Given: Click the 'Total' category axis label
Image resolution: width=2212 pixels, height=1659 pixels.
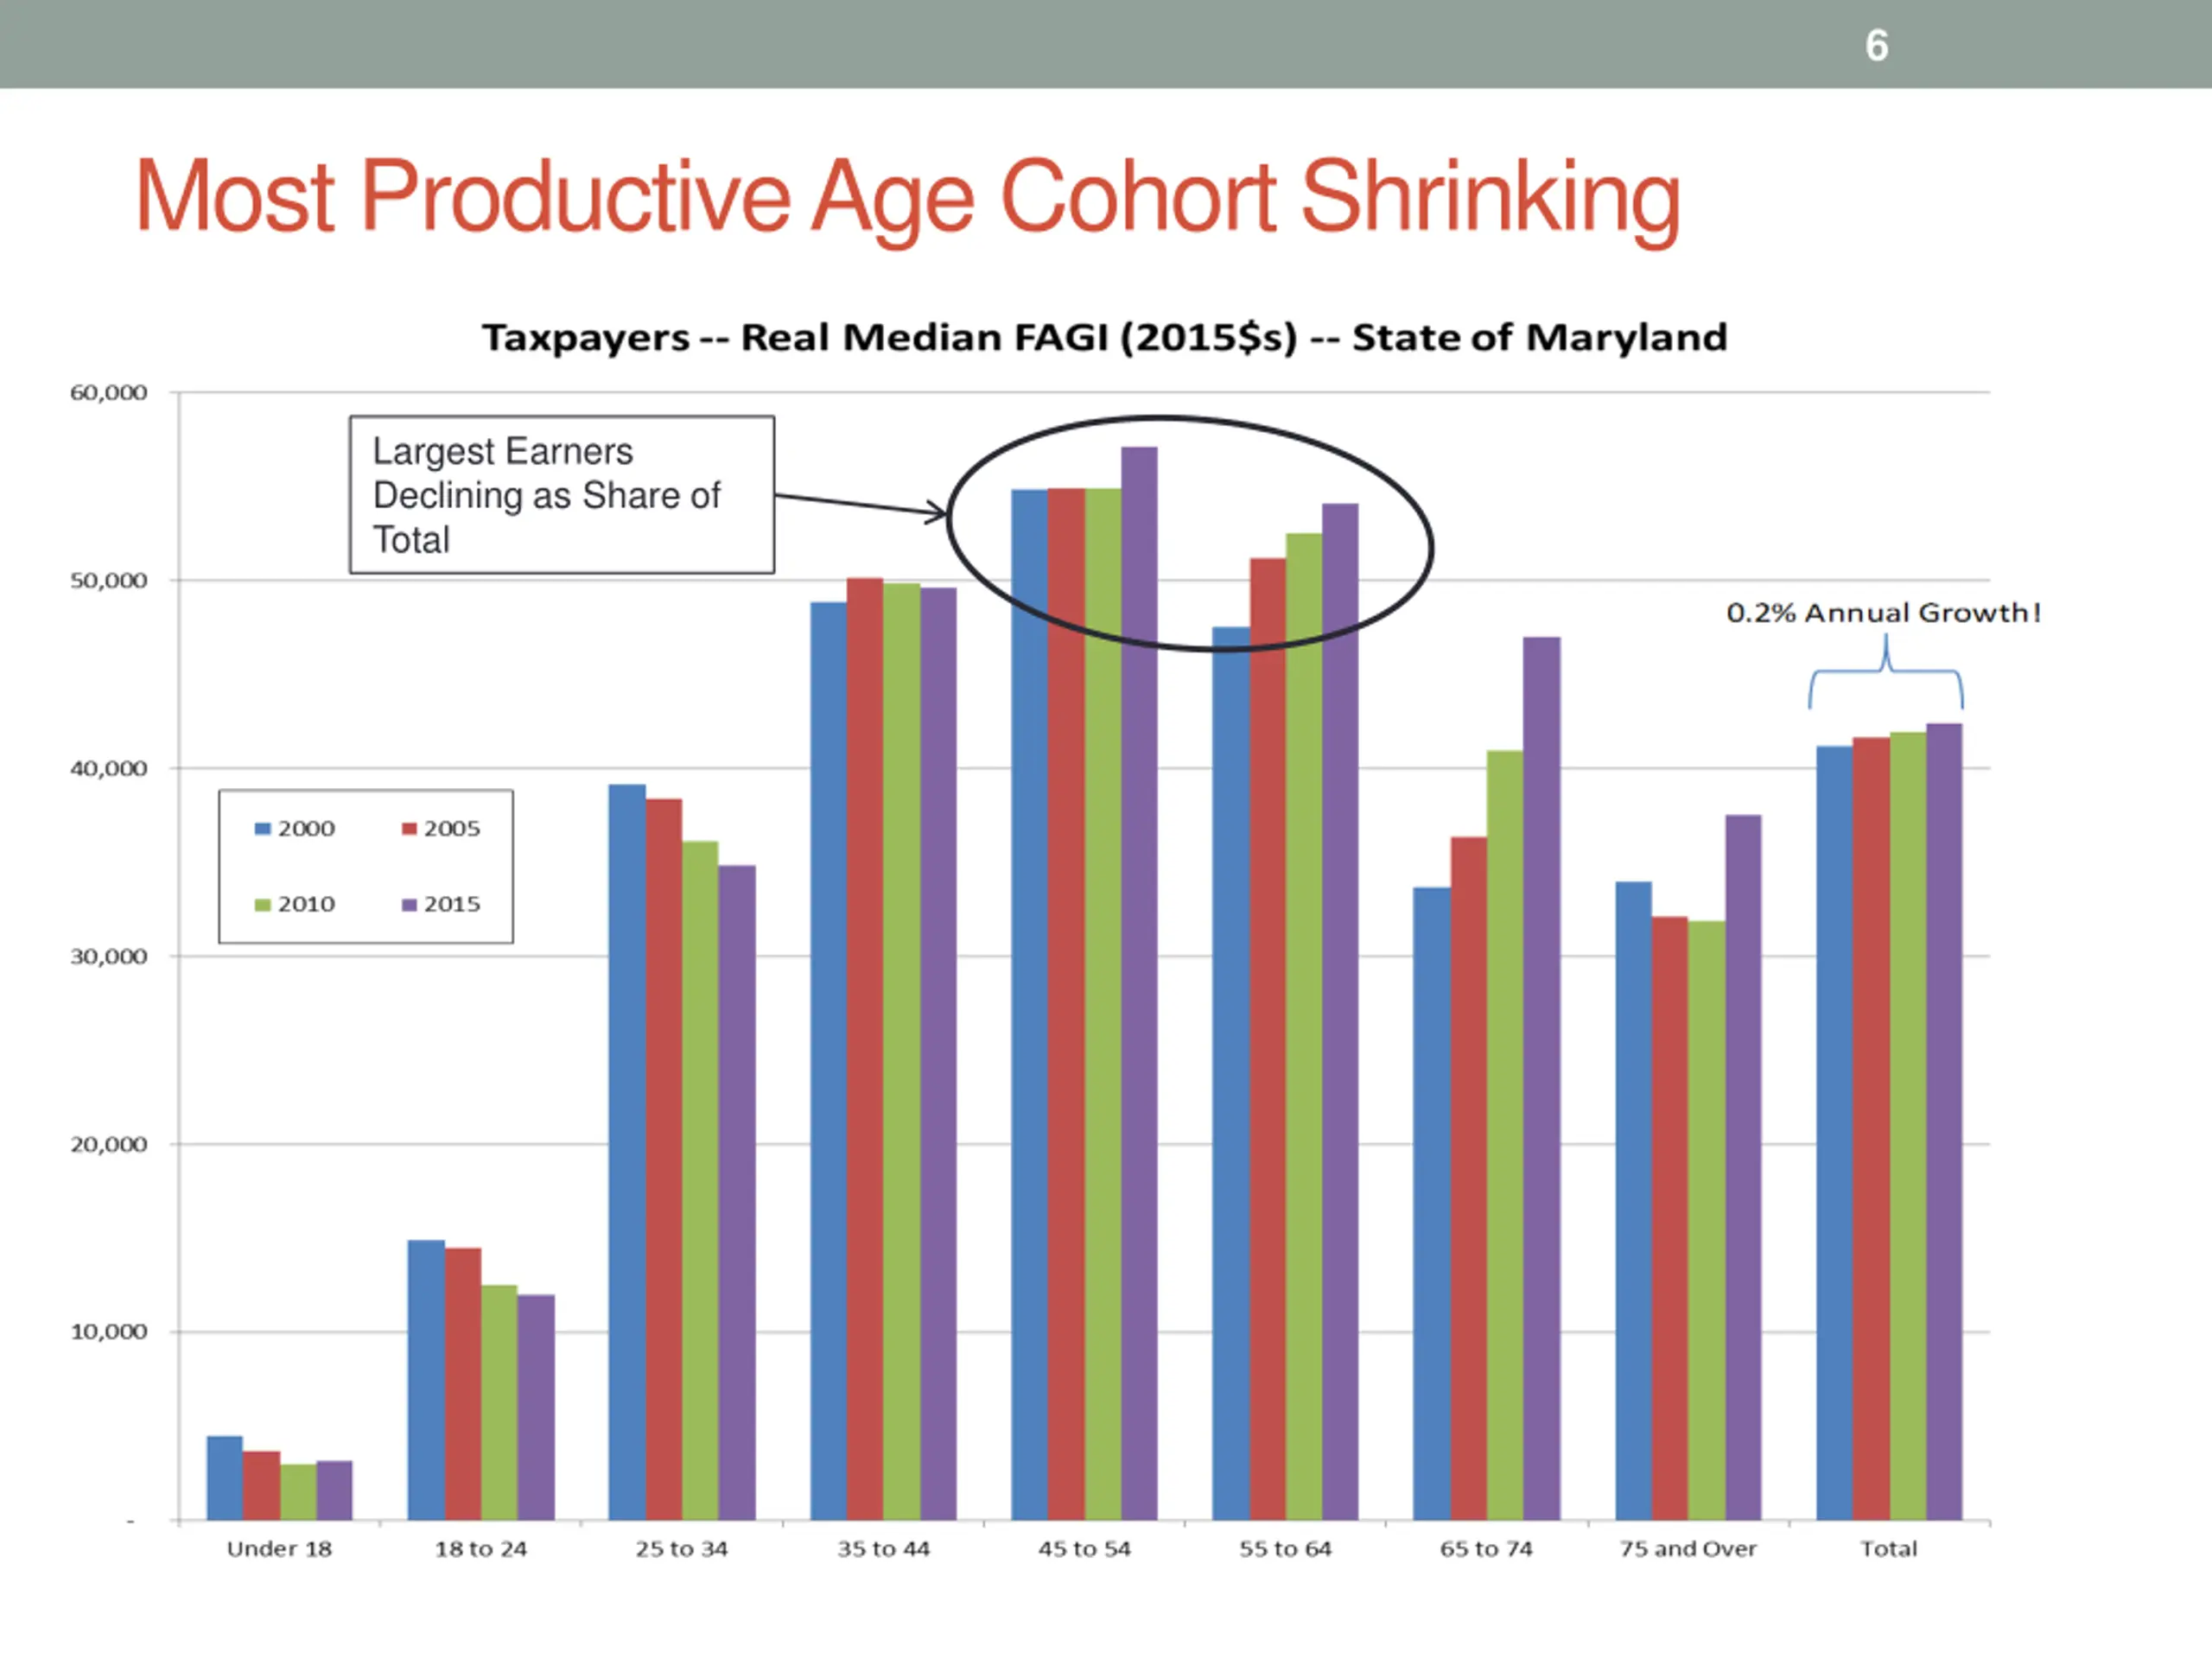Looking at the screenshot, I should (1888, 1549).
